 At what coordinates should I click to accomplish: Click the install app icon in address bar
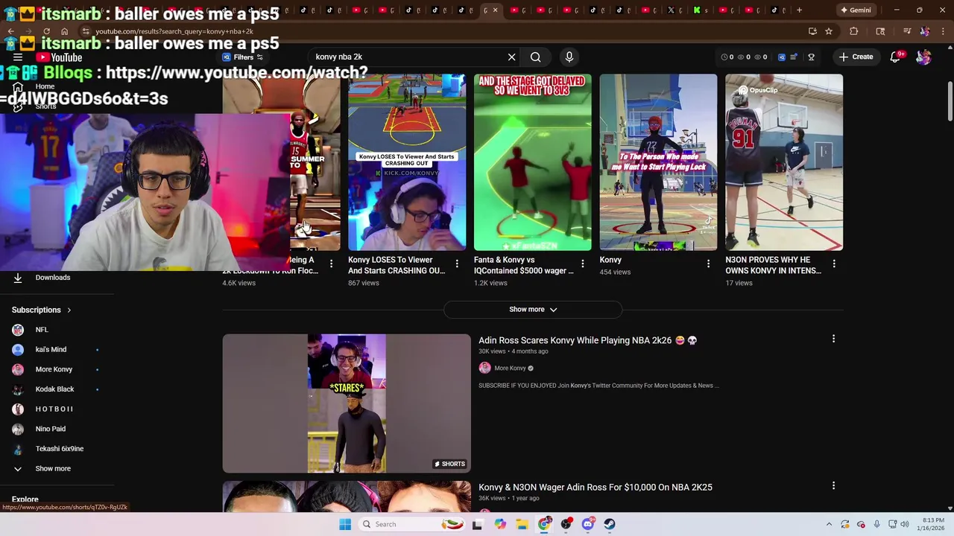(x=812, y=31)
